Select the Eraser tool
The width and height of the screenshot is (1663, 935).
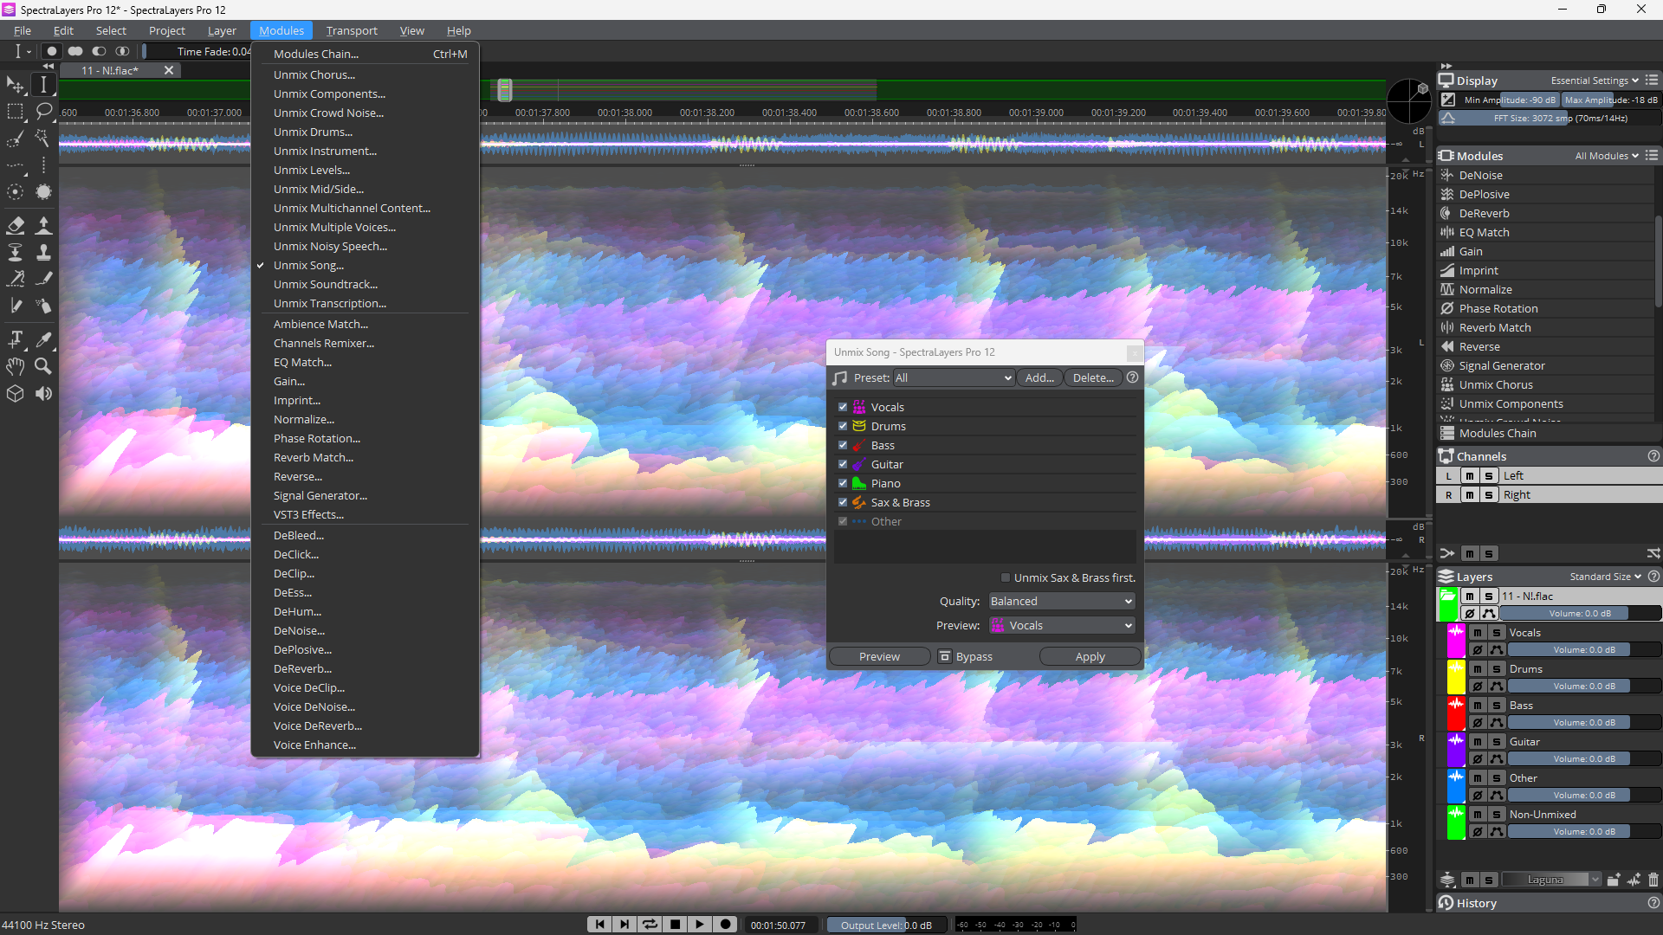click(16, 225)
